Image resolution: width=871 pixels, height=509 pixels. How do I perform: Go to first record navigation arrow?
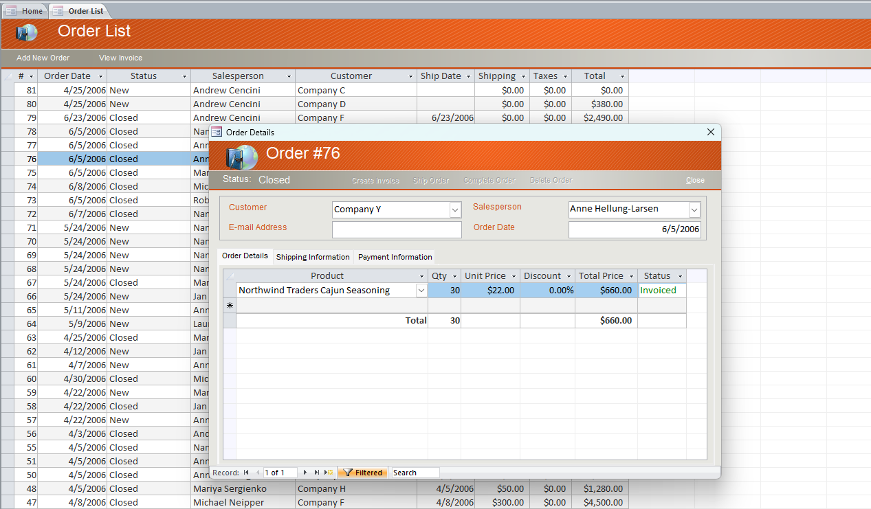[247, 473]
